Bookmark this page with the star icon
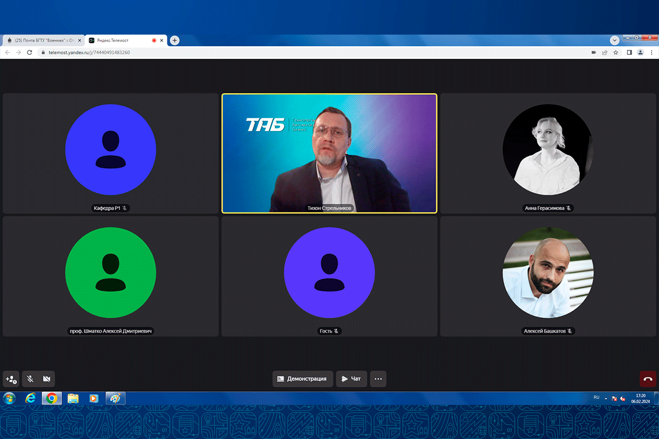659x439 pixels. pyautogui.click(x=616, y=53)
